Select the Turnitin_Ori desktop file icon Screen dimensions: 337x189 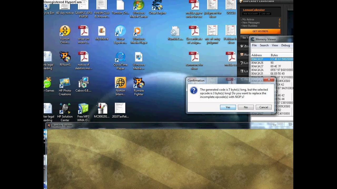point(120,8)
